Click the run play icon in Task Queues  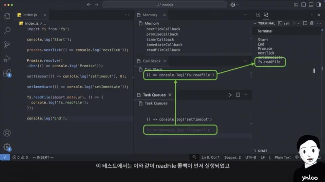(x=230, y=95)
